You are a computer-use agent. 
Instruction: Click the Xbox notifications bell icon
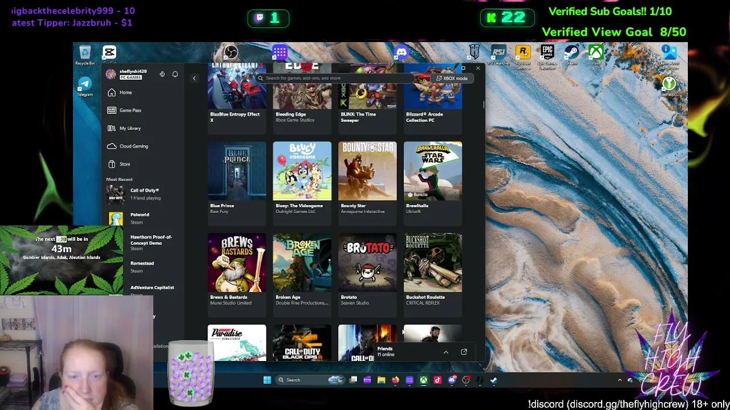pos(175,74)
